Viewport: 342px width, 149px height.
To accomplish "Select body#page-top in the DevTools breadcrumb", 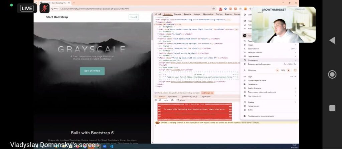I will (207, 93).
